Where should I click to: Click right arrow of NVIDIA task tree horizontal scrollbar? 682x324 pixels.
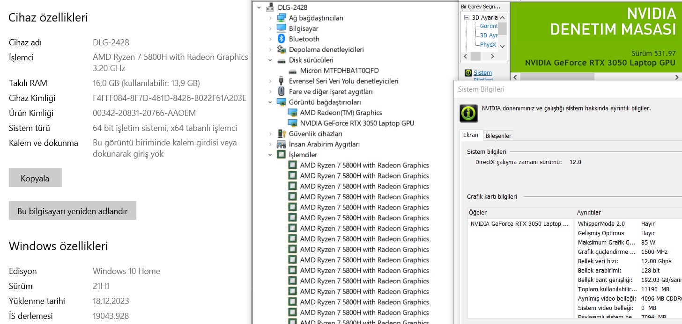[492, 56]
